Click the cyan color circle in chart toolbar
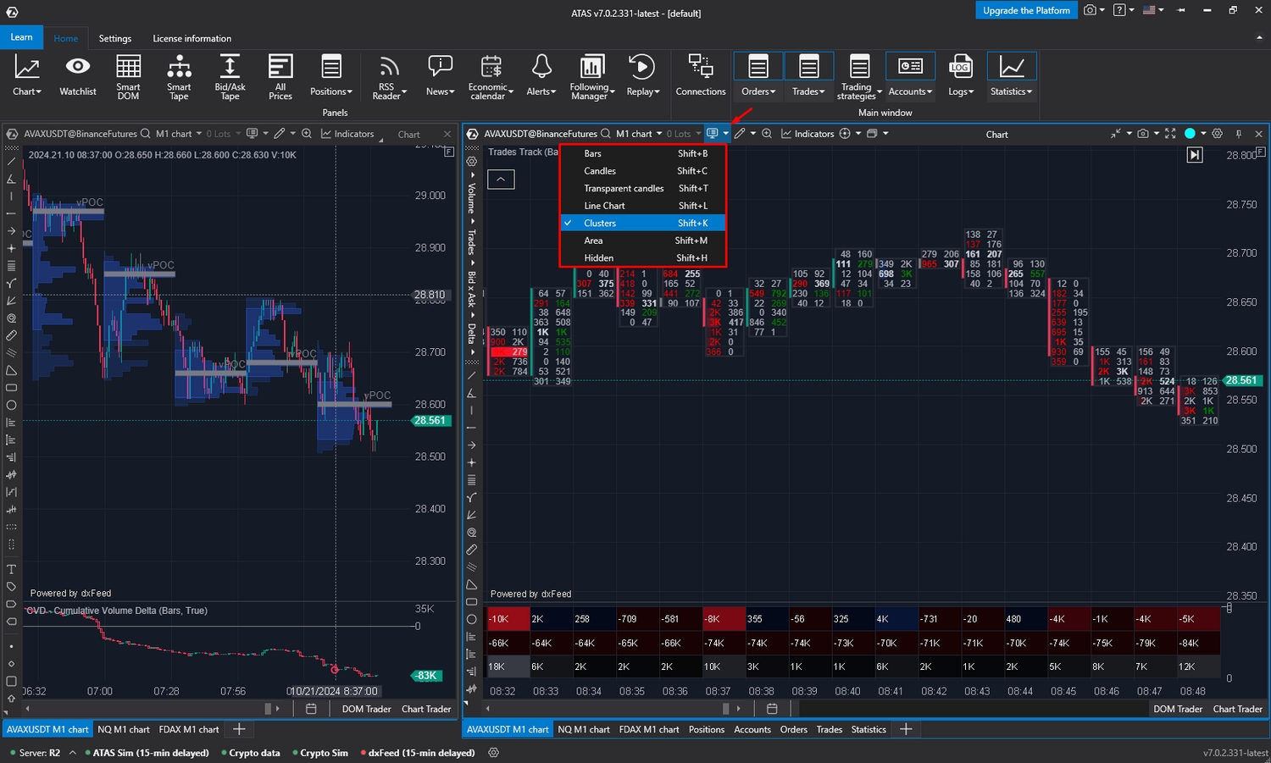Viewport: 1271px width, 763px height. [x=1190, y=134]
